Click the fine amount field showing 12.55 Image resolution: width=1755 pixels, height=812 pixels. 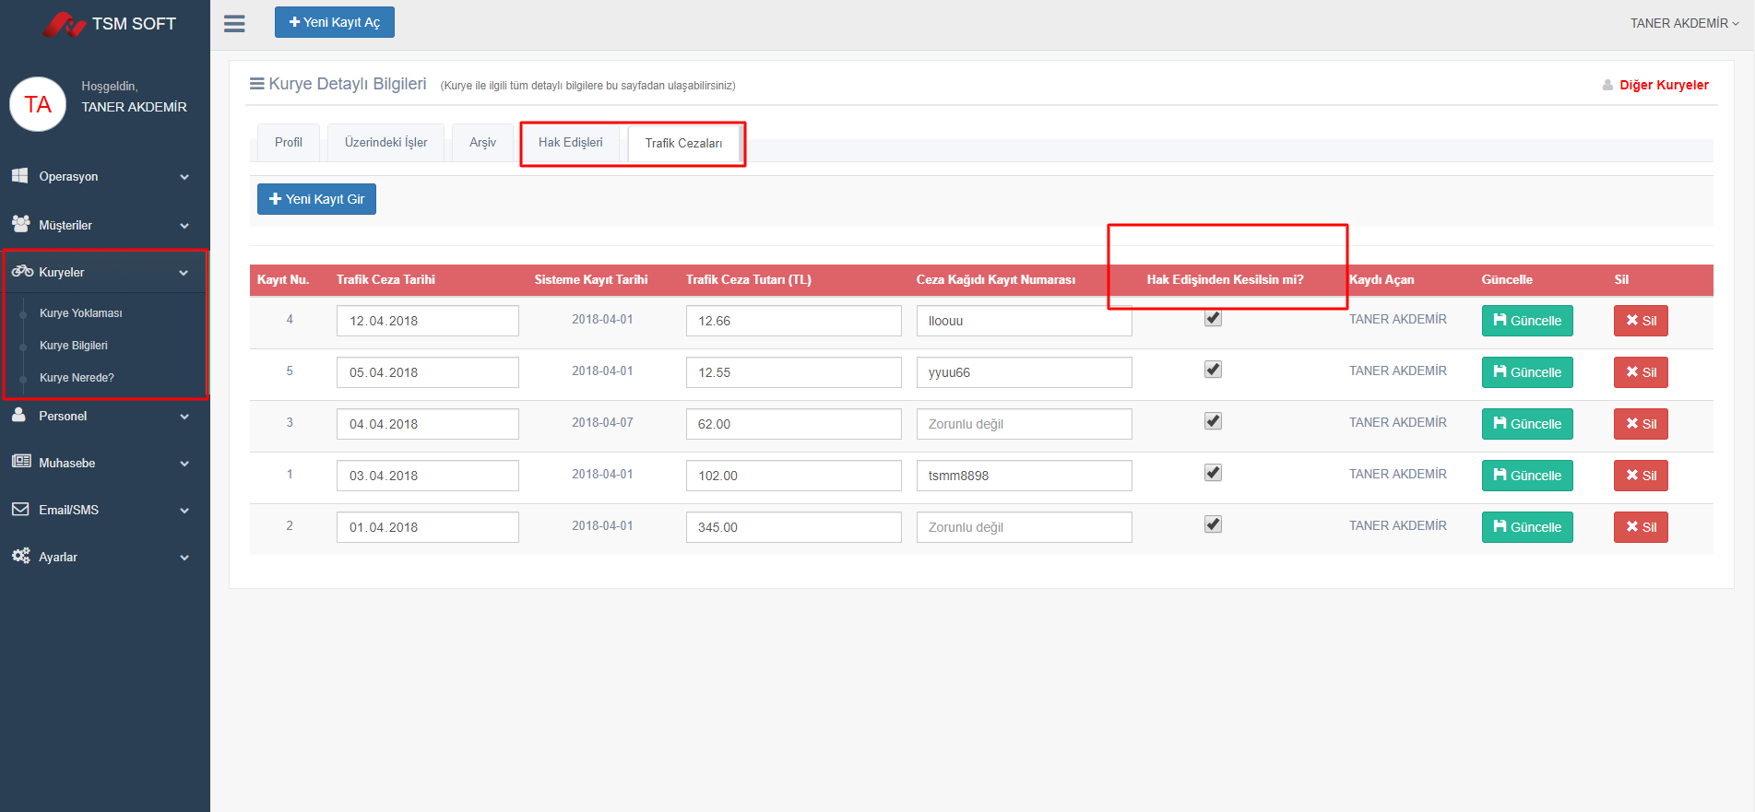click(x=793, y=372)
